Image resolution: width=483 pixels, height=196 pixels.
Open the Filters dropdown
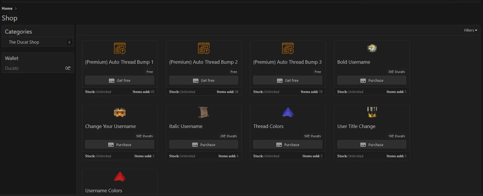point(471,30)
